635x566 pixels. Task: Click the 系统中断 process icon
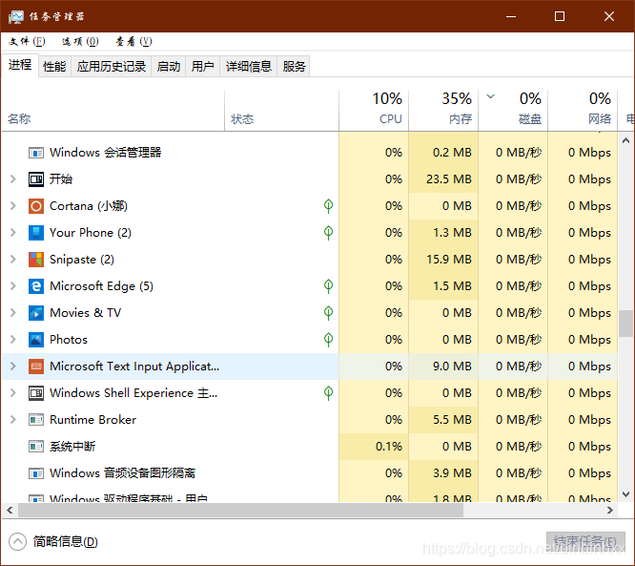coord(36,447)
